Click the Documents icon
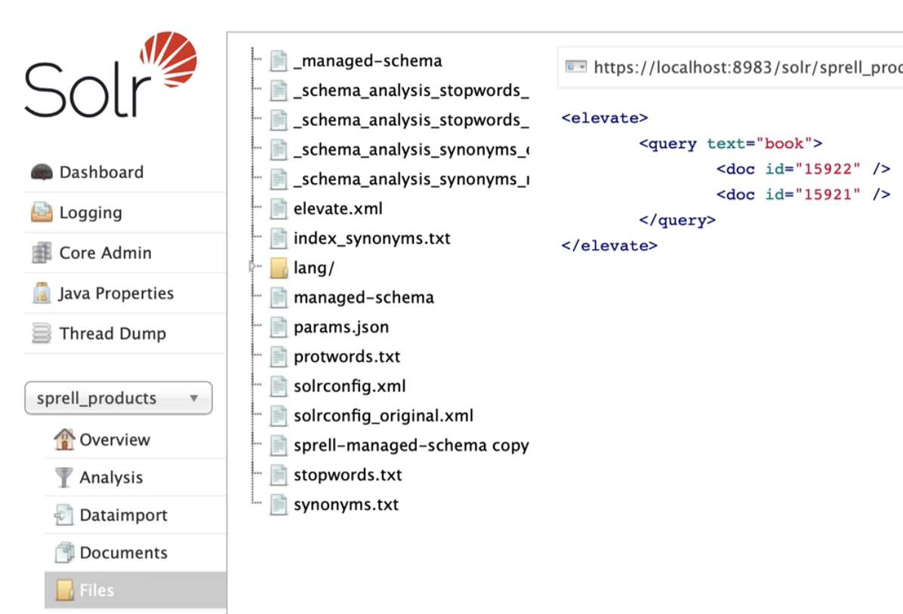 pos(64,553)
